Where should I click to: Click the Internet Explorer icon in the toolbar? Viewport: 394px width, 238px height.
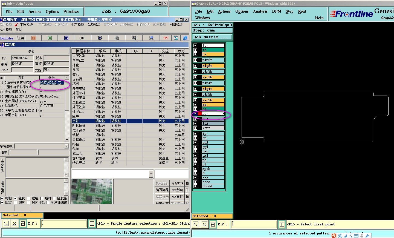[x=185, y=38]
